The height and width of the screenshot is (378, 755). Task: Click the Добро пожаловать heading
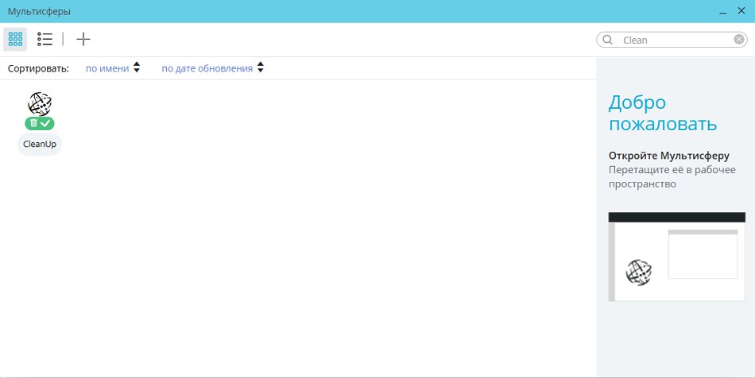(663, 113)
